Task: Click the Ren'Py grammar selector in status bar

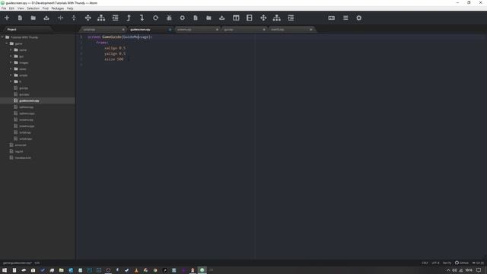Action: click(x=447, y=263)
